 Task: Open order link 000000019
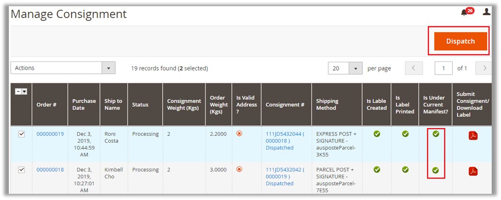50,134
